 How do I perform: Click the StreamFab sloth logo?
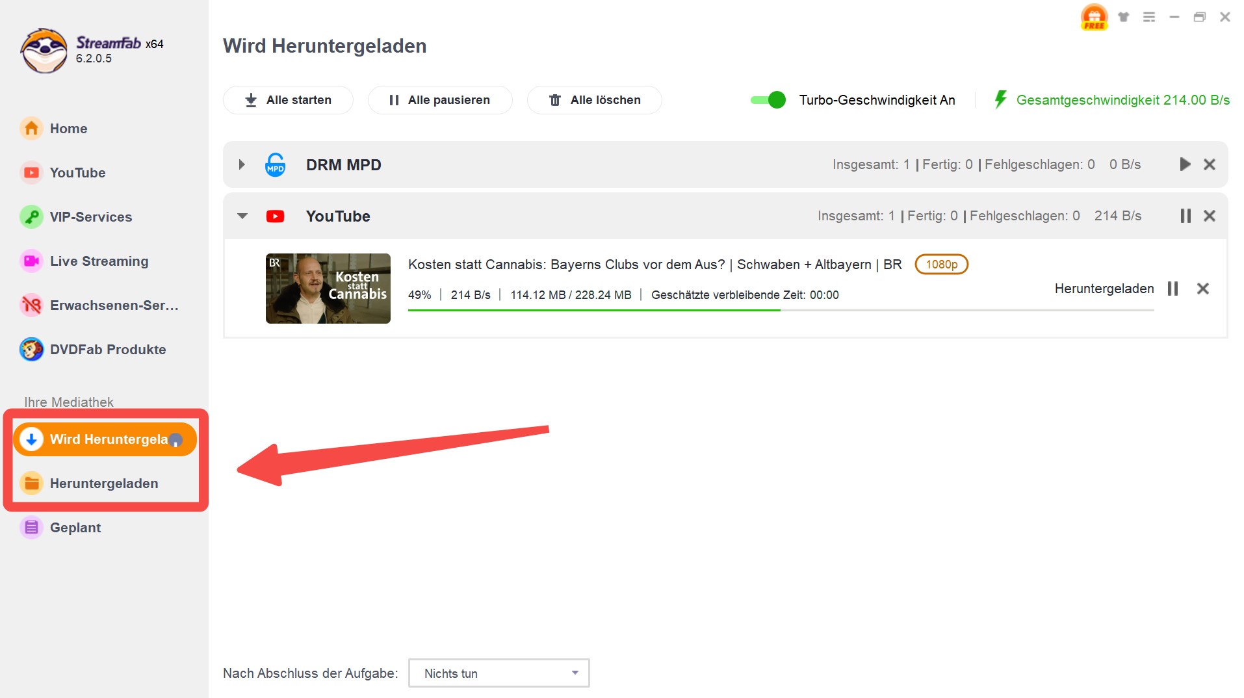click(x=44, y=51)
